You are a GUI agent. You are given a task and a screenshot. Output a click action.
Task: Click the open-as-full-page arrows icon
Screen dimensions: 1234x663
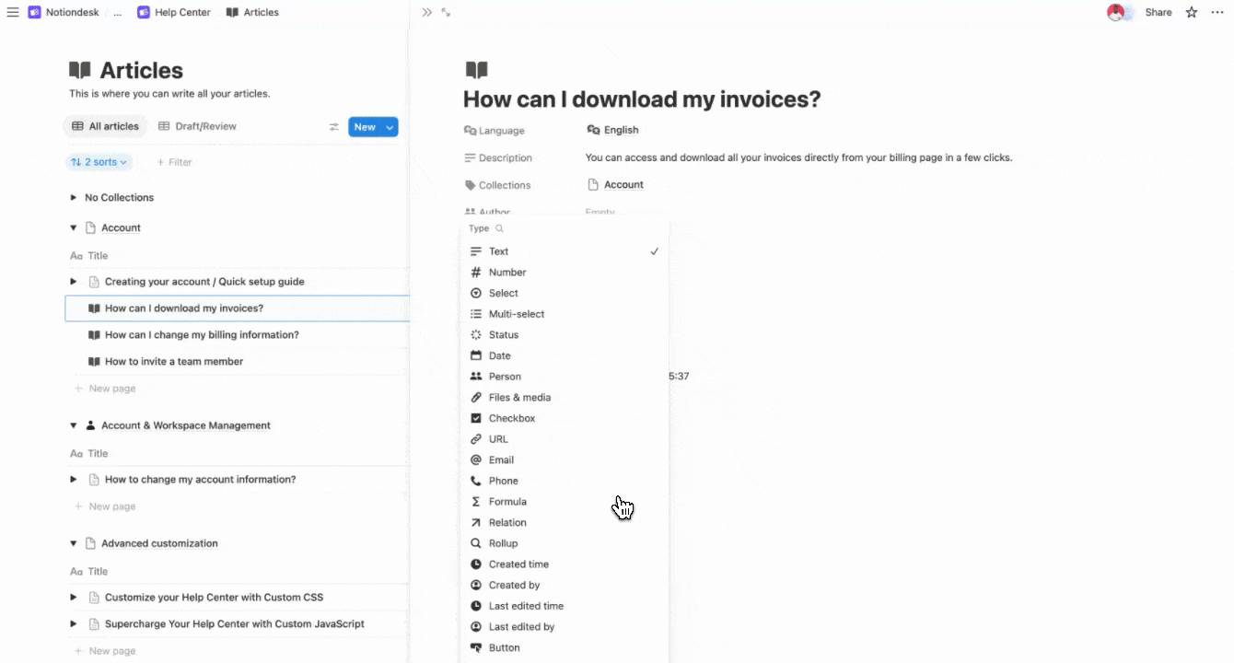446,12
